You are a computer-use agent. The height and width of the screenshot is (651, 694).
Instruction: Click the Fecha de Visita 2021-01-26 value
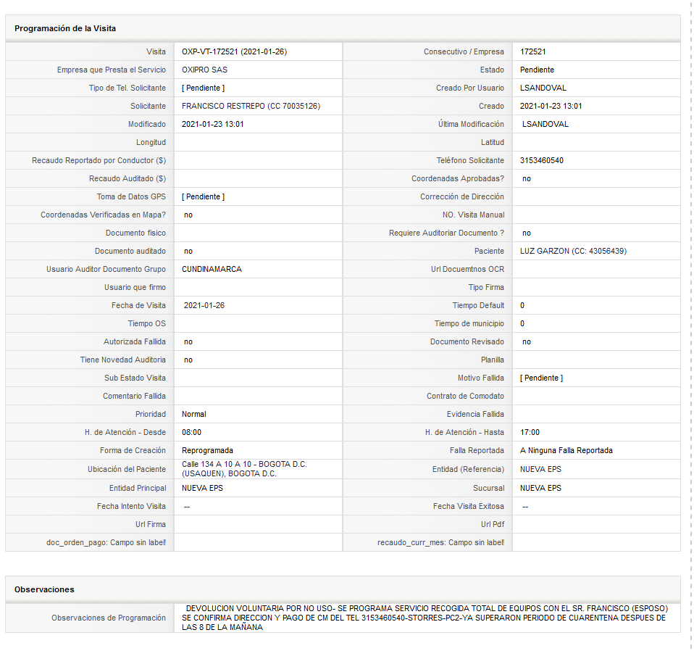(204, 306)
